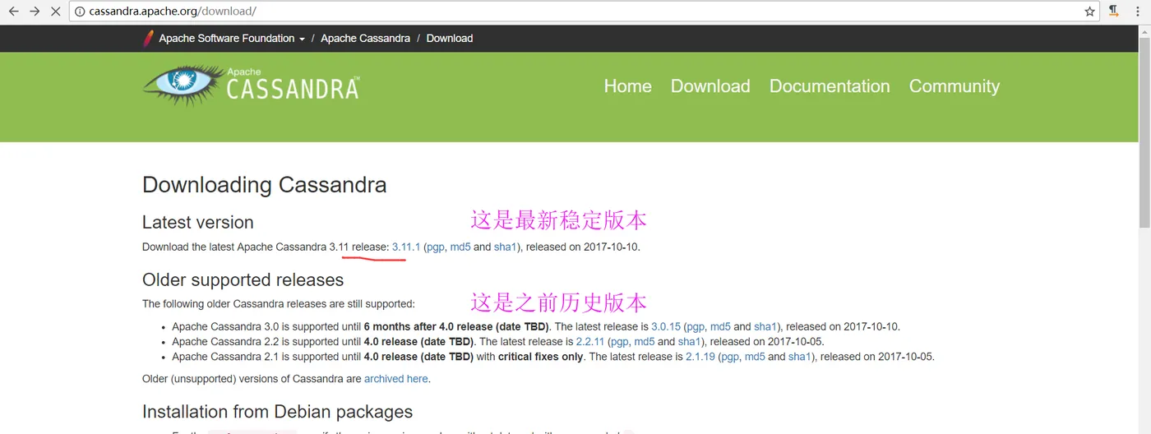Go back with the browser back arrow

pos(13,12)
